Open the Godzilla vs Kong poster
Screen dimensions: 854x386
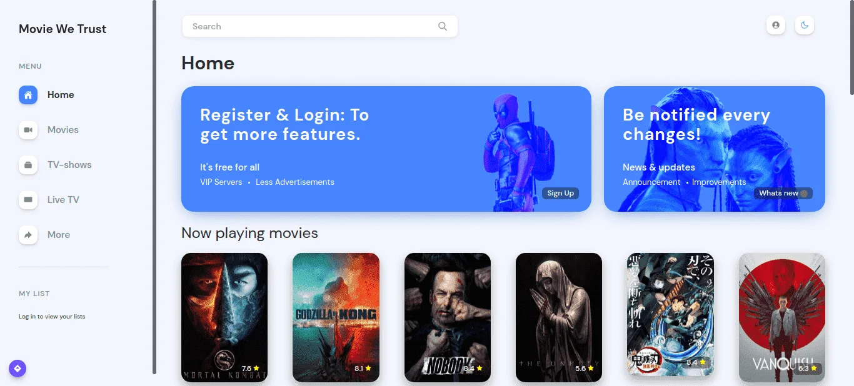point(336,317)
